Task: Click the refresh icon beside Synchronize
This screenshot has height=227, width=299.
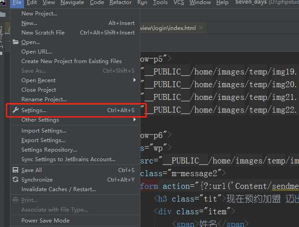Action: point(15,179)
